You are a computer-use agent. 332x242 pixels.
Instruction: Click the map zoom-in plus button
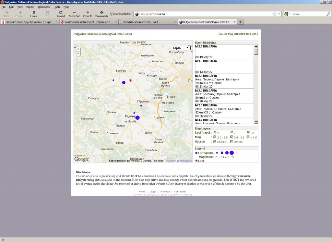coord(78,49)
